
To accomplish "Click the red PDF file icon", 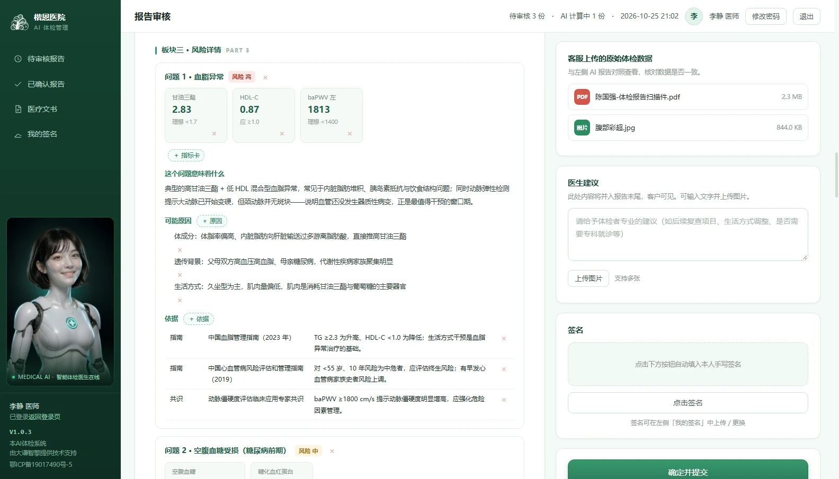I will pos(582,97).
